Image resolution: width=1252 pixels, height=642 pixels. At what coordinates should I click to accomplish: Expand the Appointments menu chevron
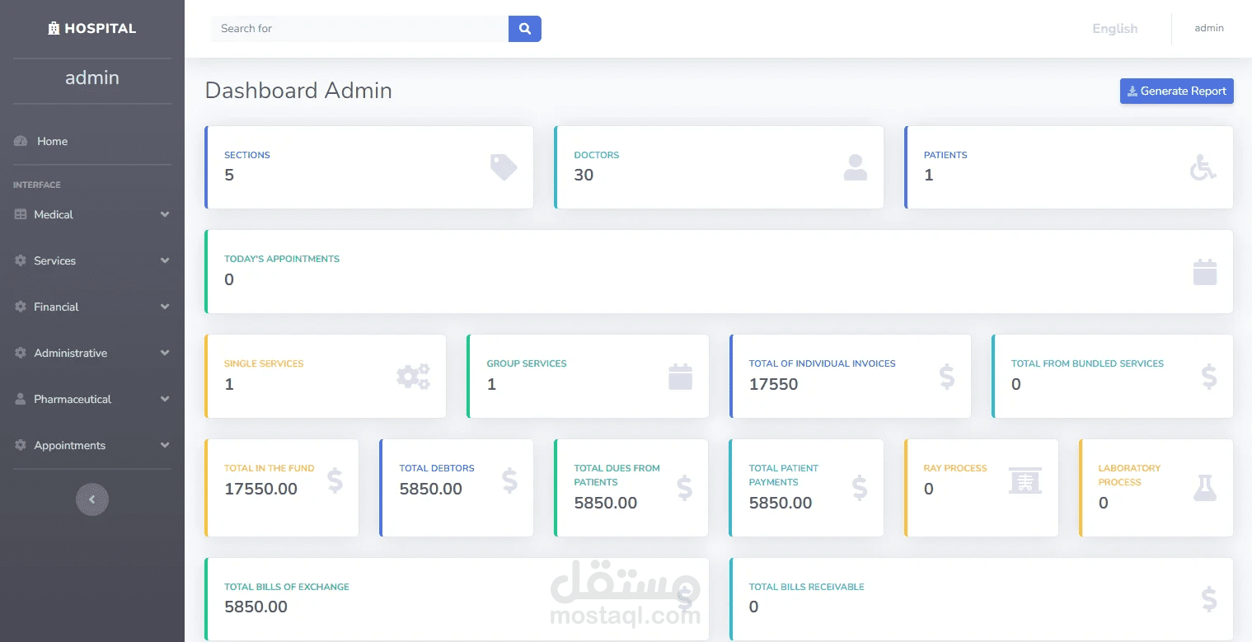165,445
